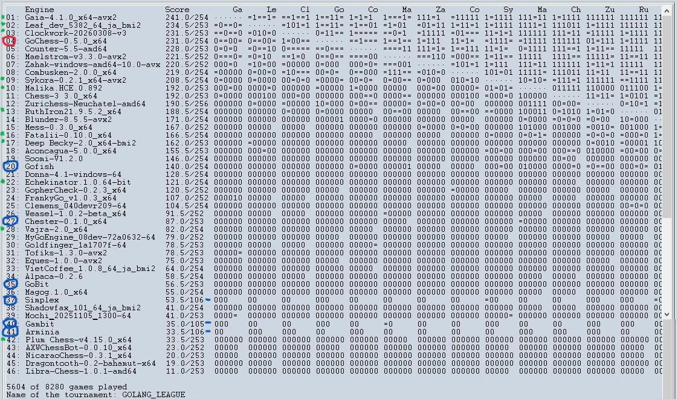Select engine name GopherCheck-0.2.3_x64
Screen dimensions: 678x399
coord(76,190)
